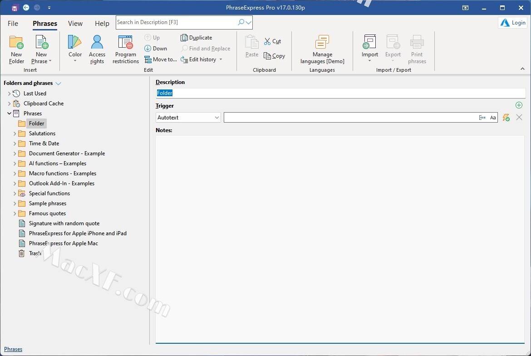Screen dimensions: 531x356
Task: Select the 'Folder' tree item
Action: [x=37, y=124]
